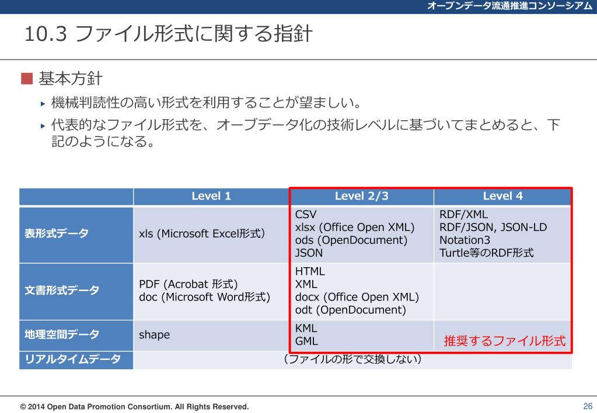
Task: Click the "Notation3" entry
Action: coord(465,240)
